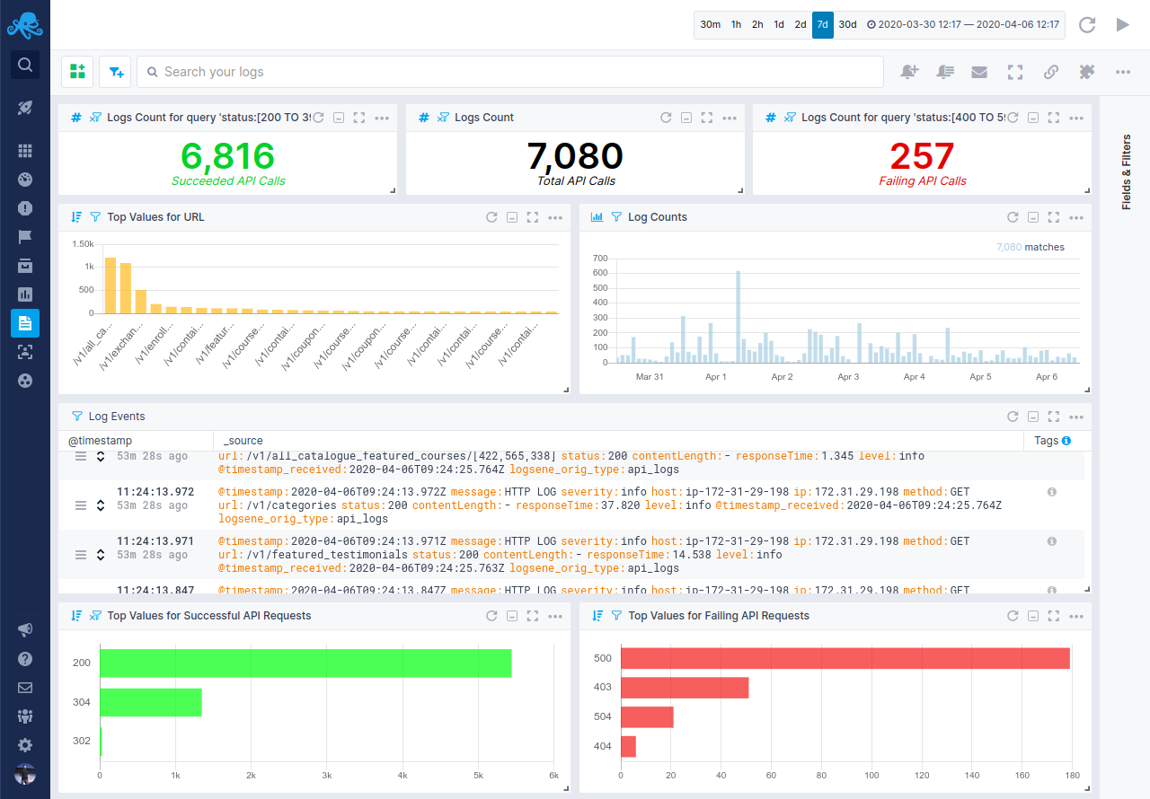Copy shareable link with the chain icon
The width and height of the screenshot is (1150, 799).
click(1051, 71)
